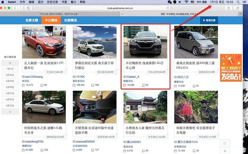Toggle the Safari sidebar button
Image resolution: width=248 pixels, height=154 pixels.
pyautogui.click(x=28, y=8)
